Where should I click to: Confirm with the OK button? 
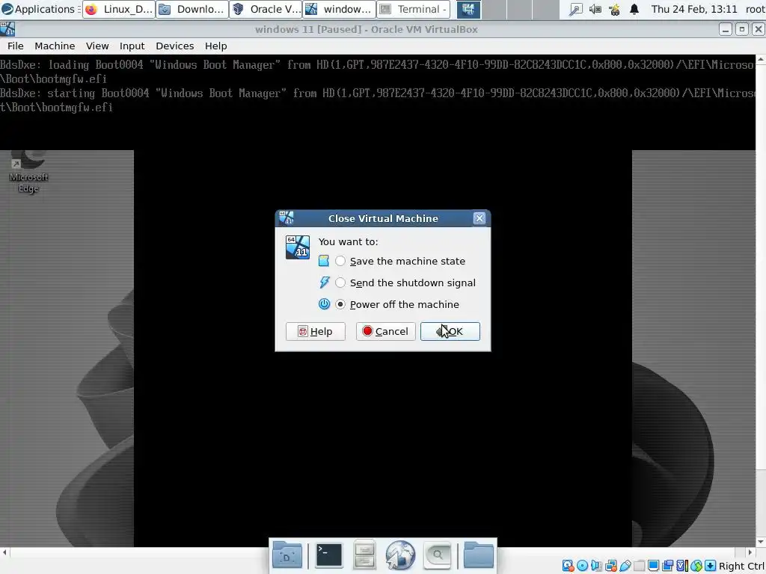(450, 331)
